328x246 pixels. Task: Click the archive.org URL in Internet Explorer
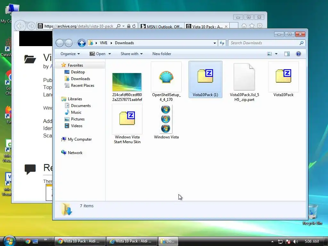(79, 26)
